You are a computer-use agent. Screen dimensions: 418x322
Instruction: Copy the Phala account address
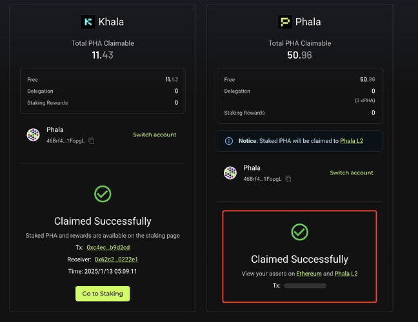[288, 178]
